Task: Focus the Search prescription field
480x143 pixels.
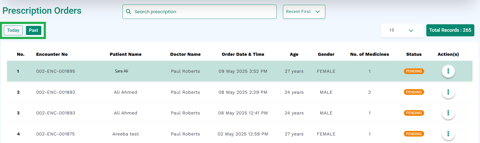Action: (200, 12)
